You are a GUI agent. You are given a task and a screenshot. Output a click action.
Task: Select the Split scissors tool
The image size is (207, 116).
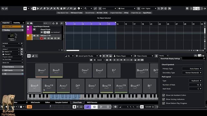click(x=48, y=9)
